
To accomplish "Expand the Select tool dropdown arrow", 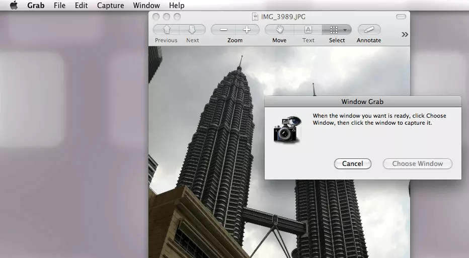I will pyautogui.click(x=346, y=30).
